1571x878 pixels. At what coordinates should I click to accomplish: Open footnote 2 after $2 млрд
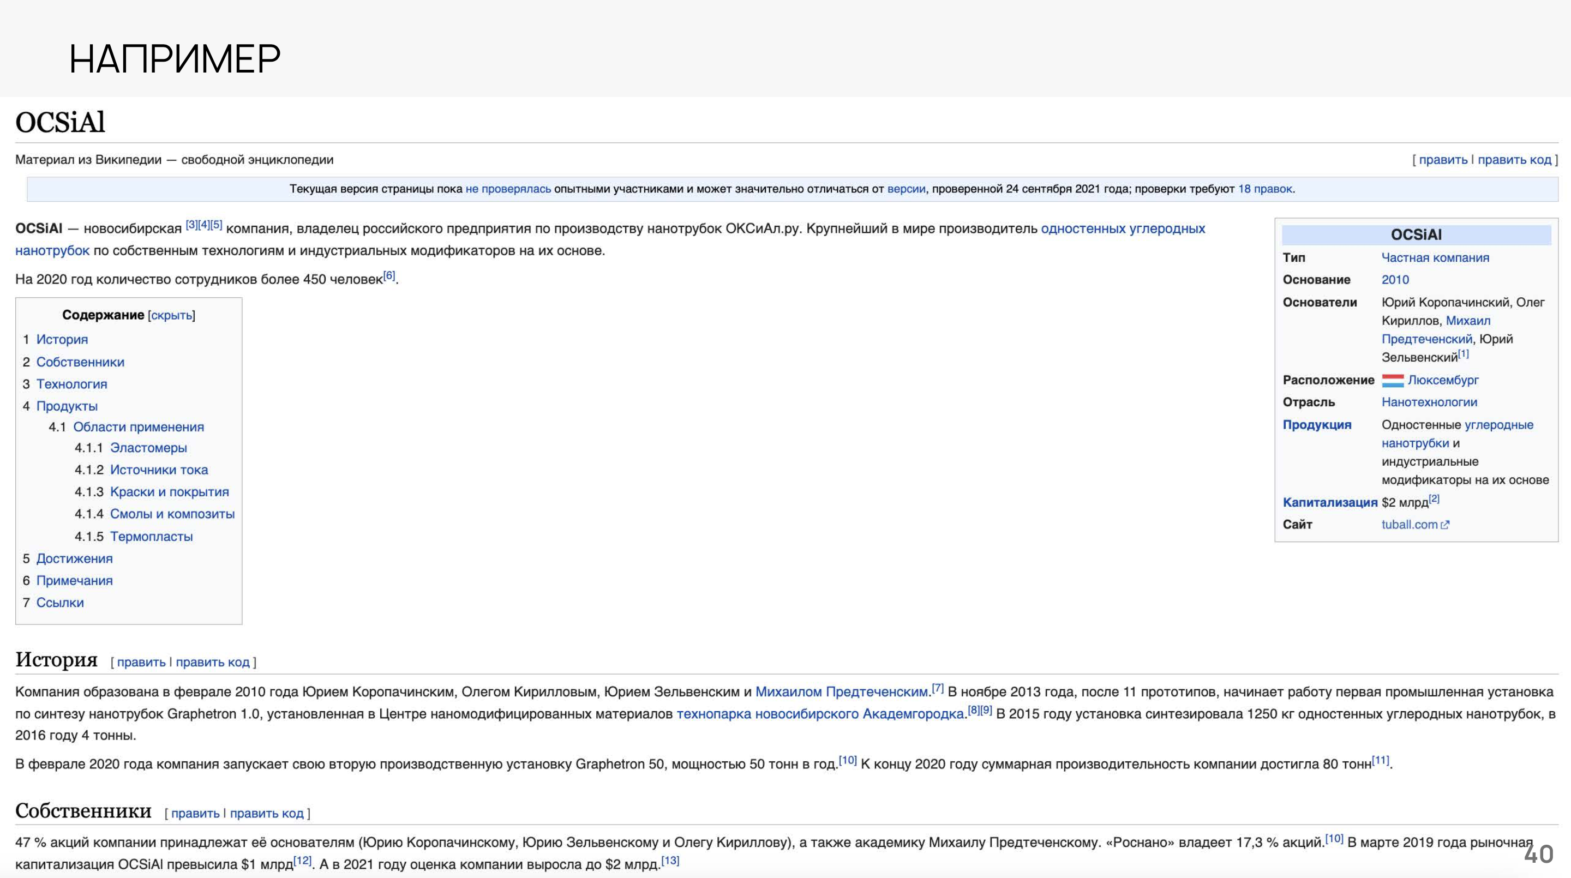(x=1434, y=498)
